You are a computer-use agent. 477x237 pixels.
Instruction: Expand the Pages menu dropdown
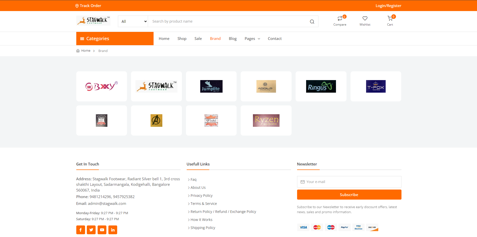click(252, 39)
